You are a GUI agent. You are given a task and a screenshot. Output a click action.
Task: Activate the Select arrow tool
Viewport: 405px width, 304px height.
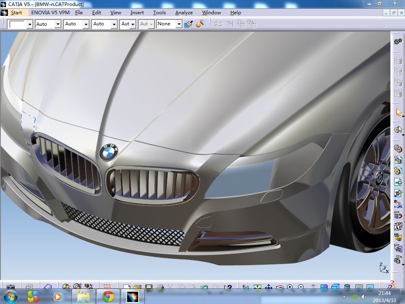click(x=398, y=113)
